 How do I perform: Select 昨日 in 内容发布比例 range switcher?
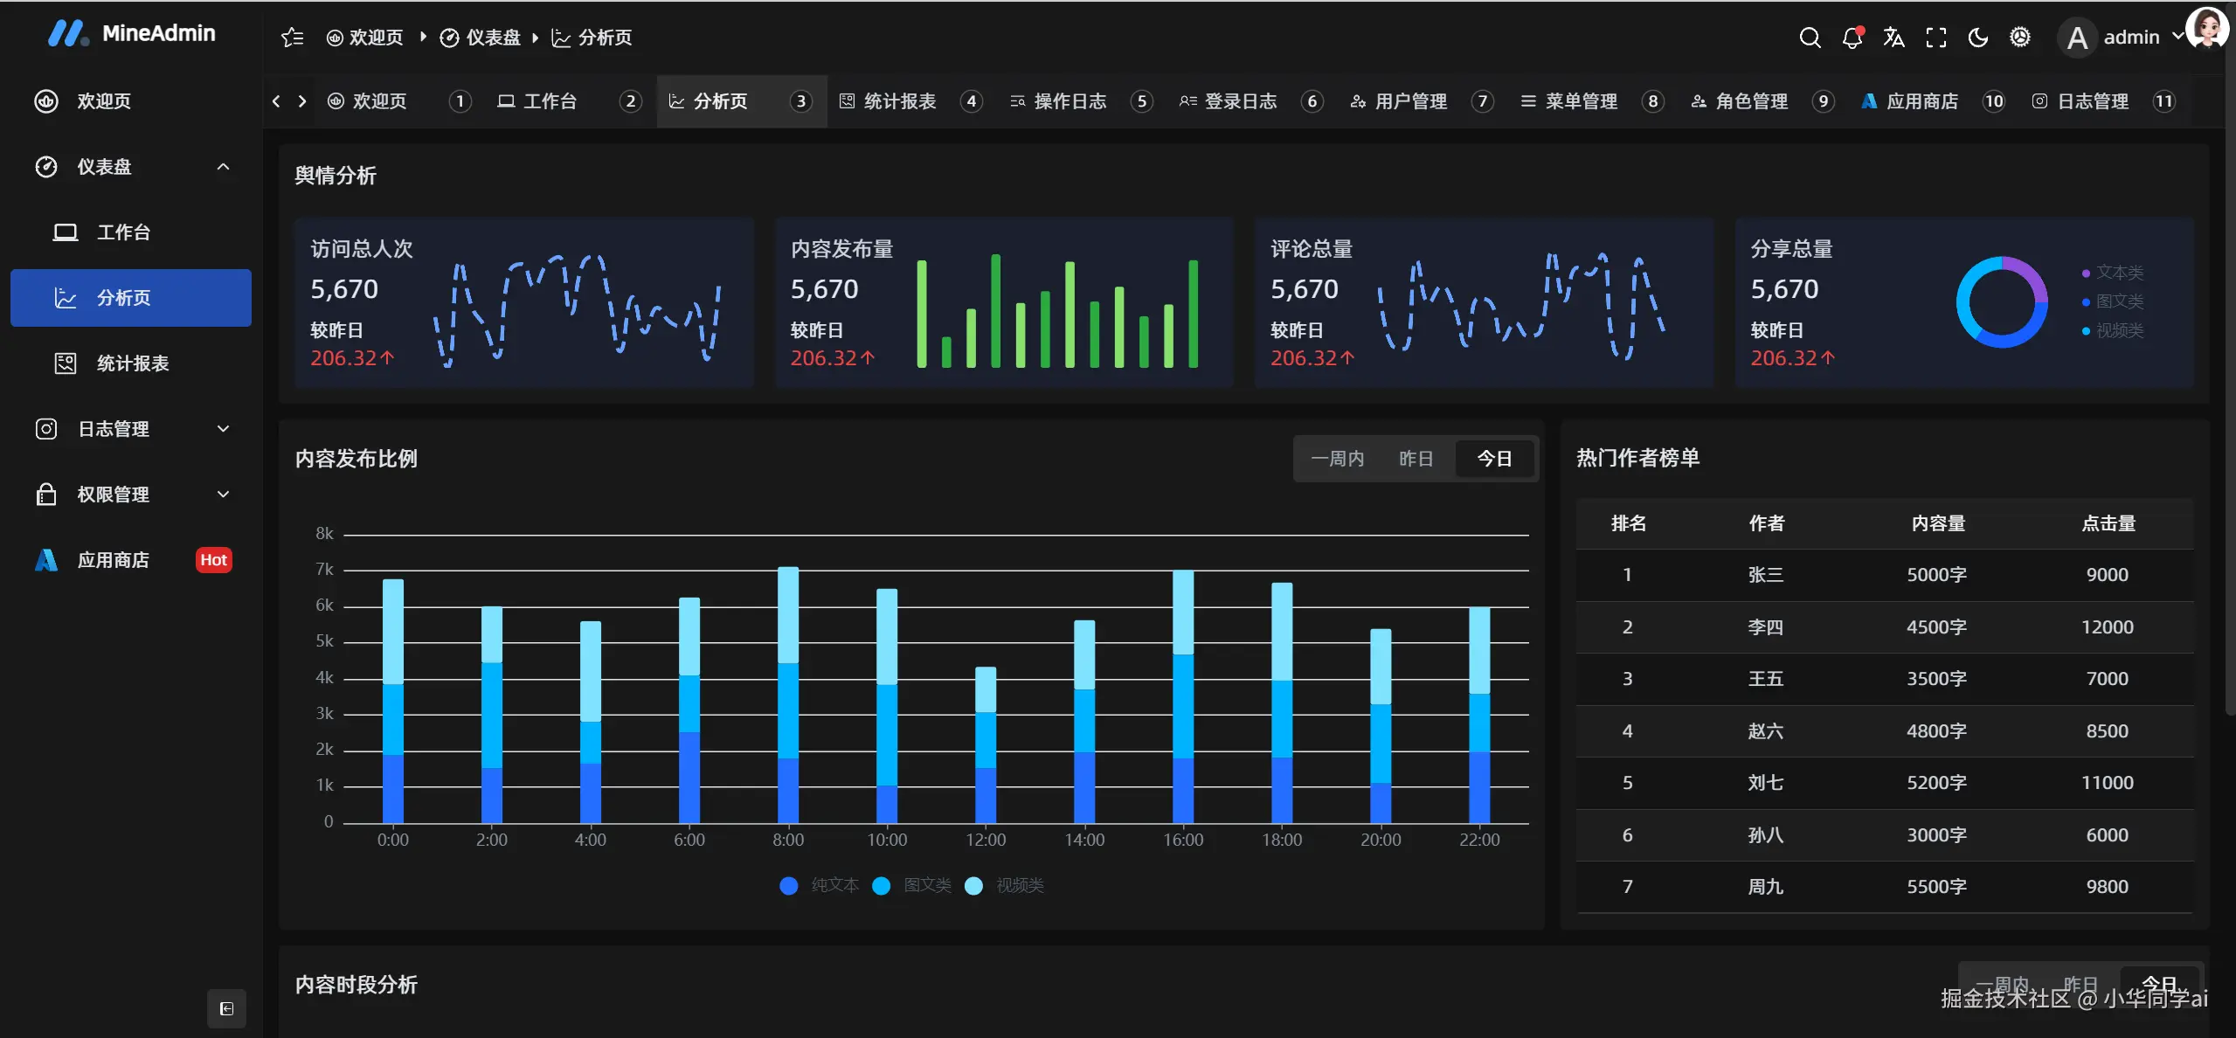[1416, 459]
